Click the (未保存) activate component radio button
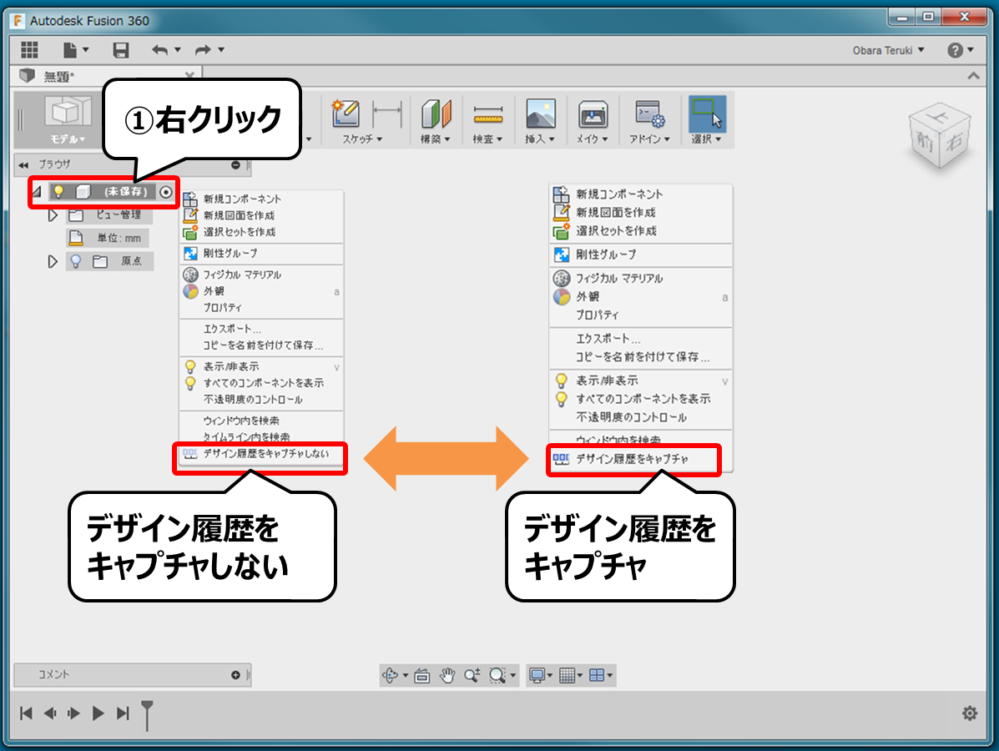This screenshot has width=999, height=751. pyautogui.click(x=165, y=192)
